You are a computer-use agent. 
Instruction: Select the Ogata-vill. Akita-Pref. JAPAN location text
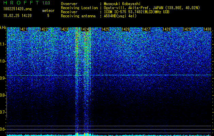tap(152, 8)
